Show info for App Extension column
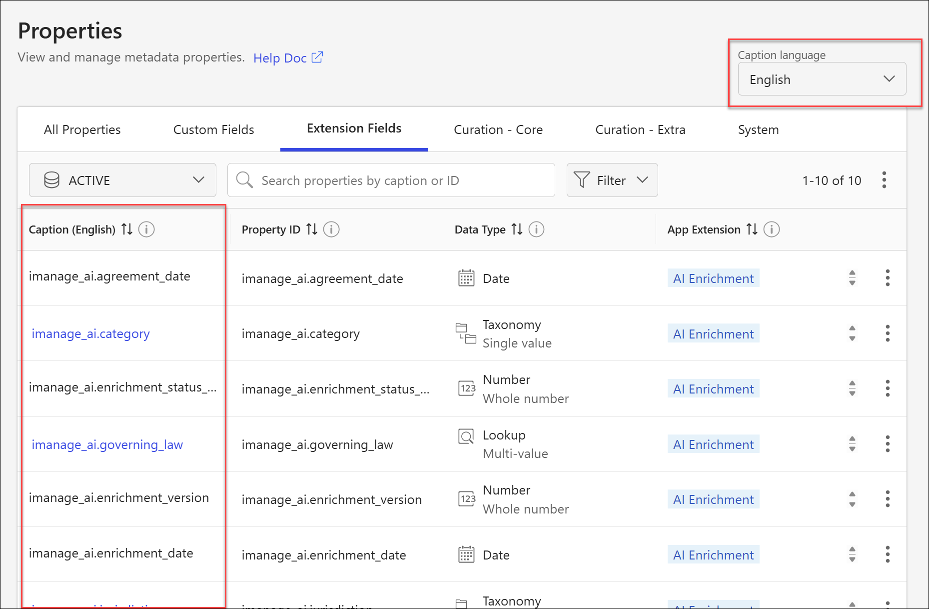The image size is (929, 609). [x=772, y=229]
